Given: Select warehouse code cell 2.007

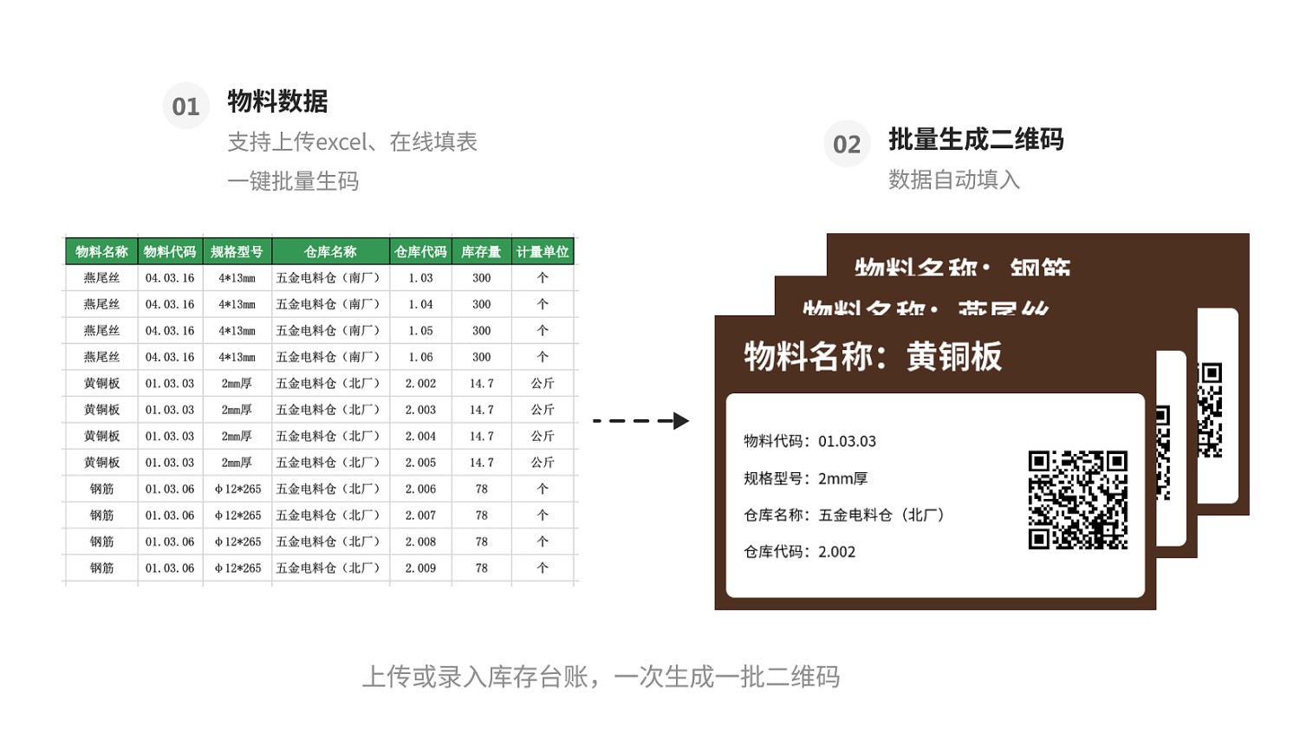Looking at the screenshot, I should tap(420, 515).
